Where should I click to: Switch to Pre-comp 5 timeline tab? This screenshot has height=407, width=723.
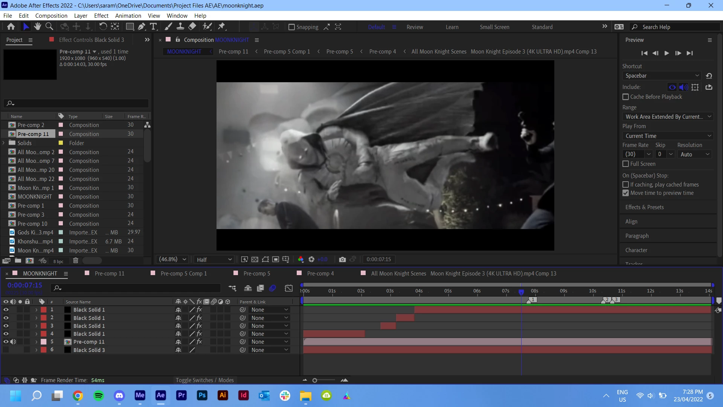click(x=256, y=274)
